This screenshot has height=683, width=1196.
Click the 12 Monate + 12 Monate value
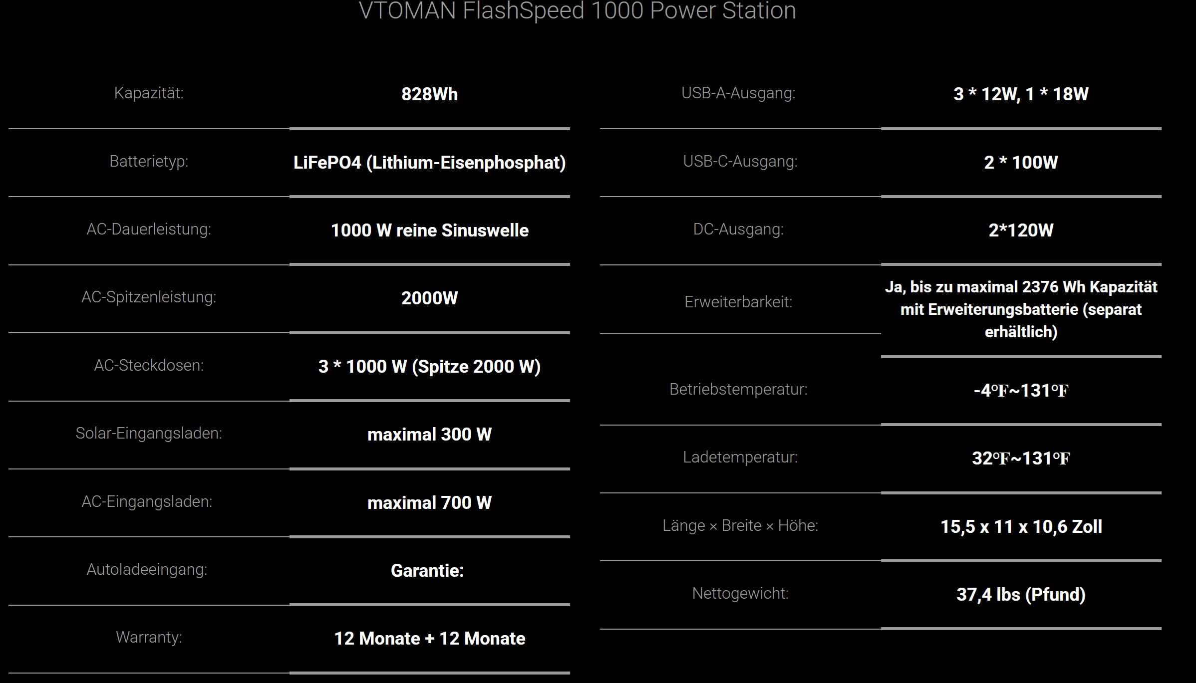pyautogui.click(x=429, y=639)
